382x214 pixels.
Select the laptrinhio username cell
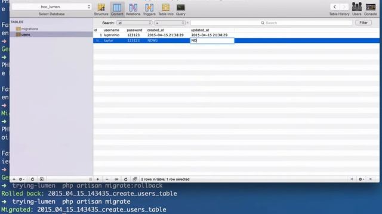pyautogui.click(x=112, y=35)
